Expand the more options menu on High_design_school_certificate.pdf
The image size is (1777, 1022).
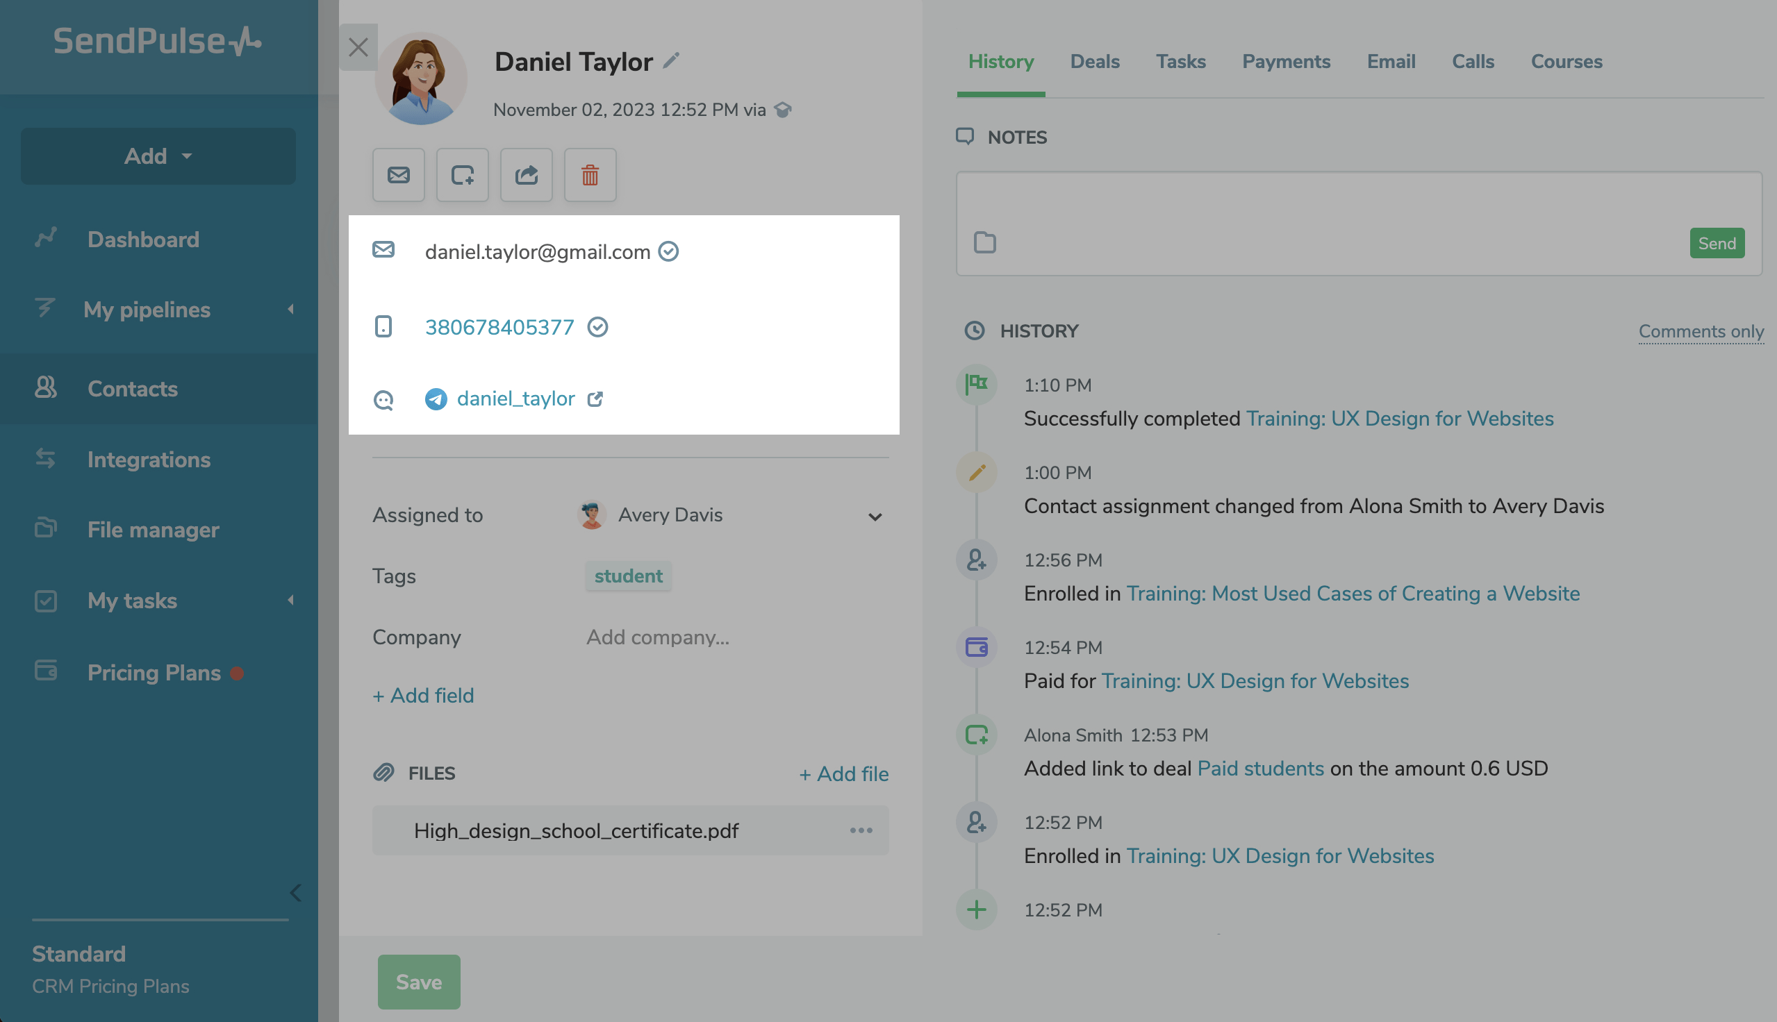861,830
